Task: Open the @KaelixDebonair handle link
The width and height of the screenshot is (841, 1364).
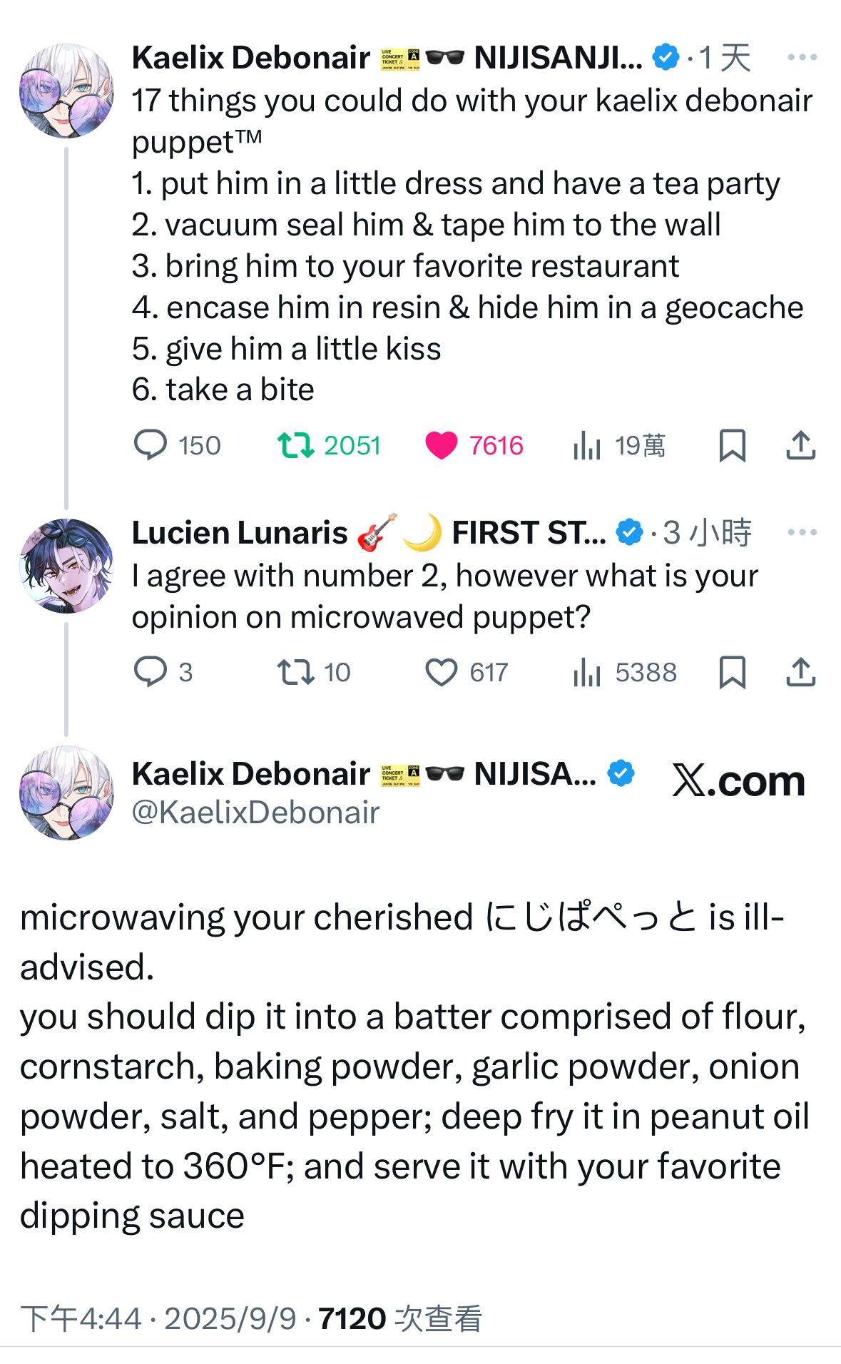Action: click(255, 813)
